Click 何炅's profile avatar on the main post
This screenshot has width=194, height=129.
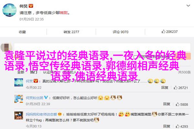9,10
